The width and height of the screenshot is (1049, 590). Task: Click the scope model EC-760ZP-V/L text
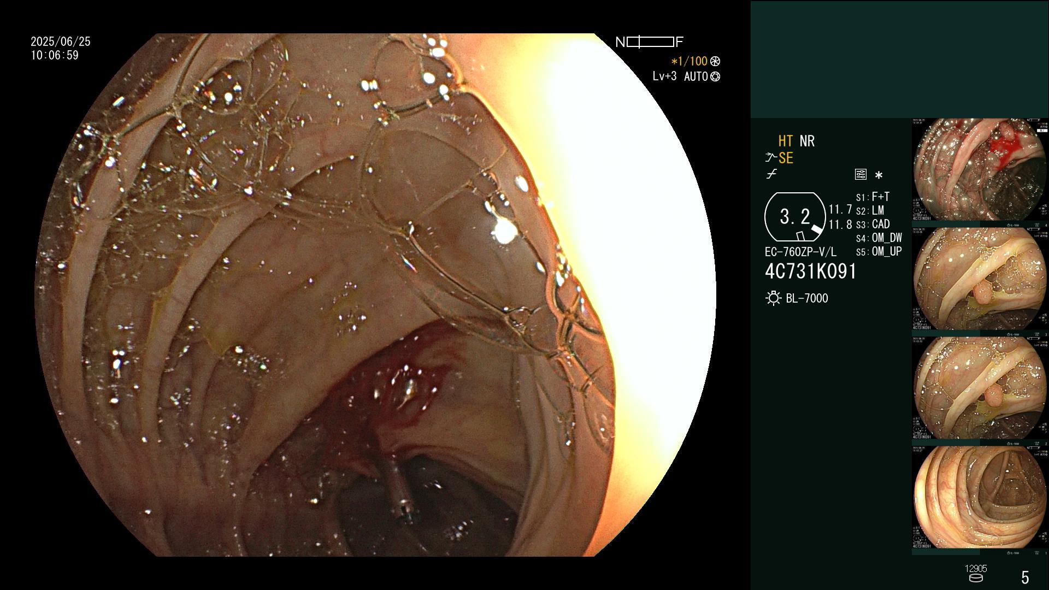800,252
